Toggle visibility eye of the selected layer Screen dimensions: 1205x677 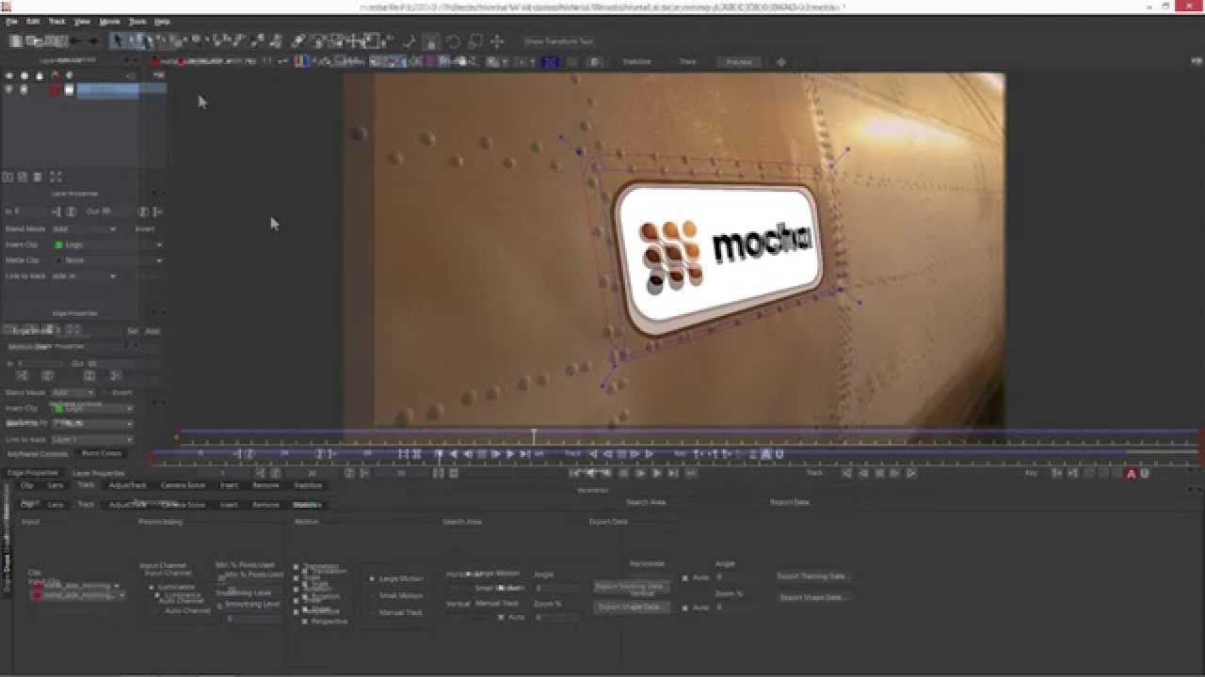tap(9, 90)
